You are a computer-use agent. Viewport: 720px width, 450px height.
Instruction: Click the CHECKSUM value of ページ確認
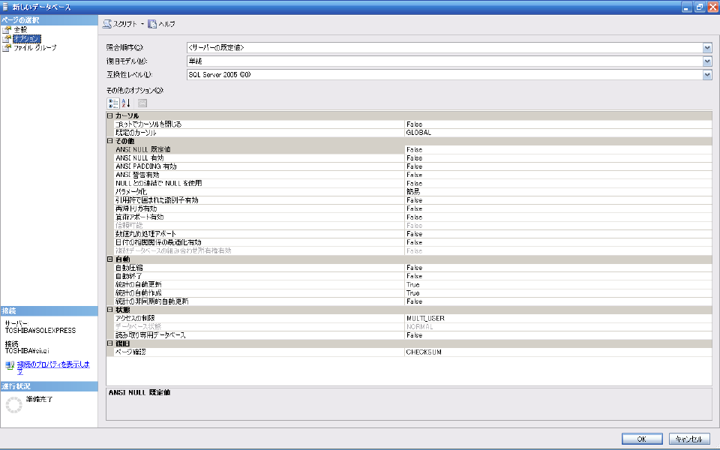[424, 352]
